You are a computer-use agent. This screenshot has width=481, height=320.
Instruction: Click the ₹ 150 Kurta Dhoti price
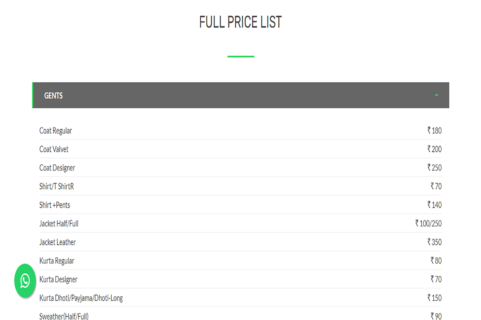tap(434, 298)
